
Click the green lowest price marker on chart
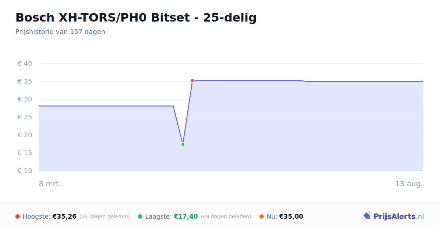183,144
